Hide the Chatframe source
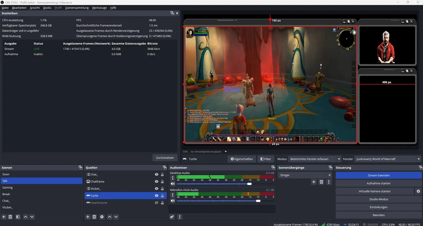 157,181
